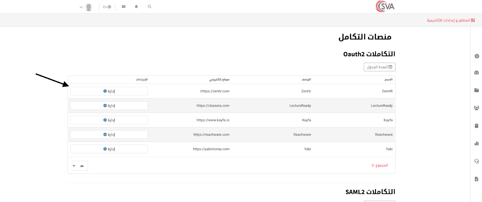
Task: Select the Kayfa name cell
Action: pos(388,120)
